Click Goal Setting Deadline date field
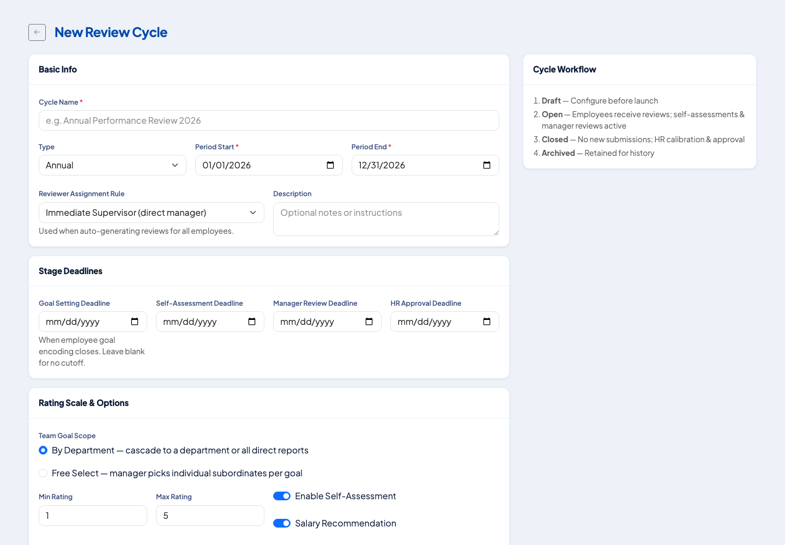785x545 pixels. pyautogui.click(x=93, y=322)
